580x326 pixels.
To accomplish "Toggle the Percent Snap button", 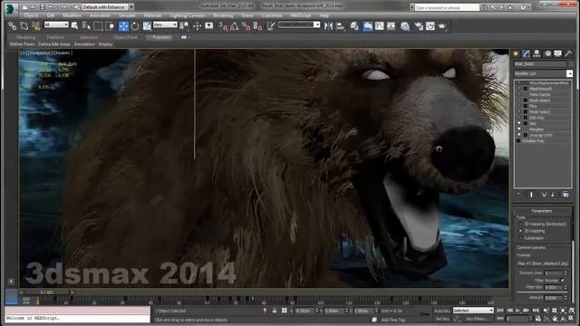I will tap(246, 26).
